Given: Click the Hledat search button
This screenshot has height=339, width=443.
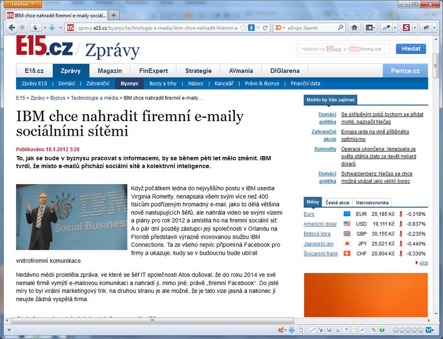Looking at the screenshot, I should (x=411, y=48).
